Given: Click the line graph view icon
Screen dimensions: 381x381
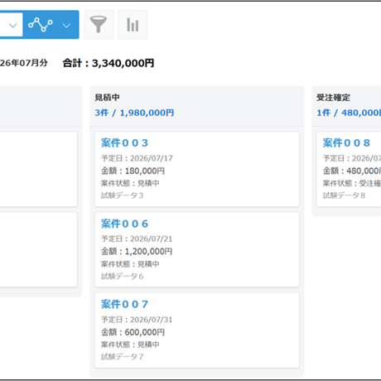Looking at the screenshot, I should (x=41, y=25).
